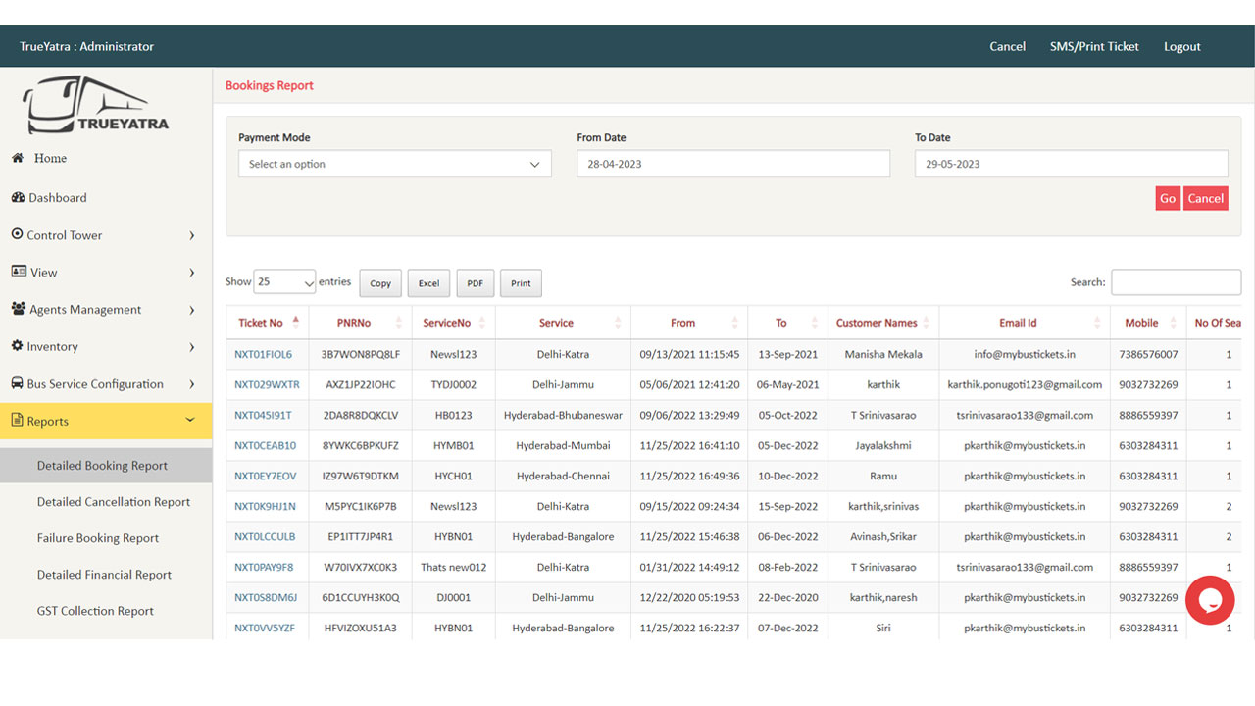Image resolution: width=1255 pixels, height=706 pixels.
Task: Click the Home house icon
Action: pyautogui.click(x=18, y=158)
